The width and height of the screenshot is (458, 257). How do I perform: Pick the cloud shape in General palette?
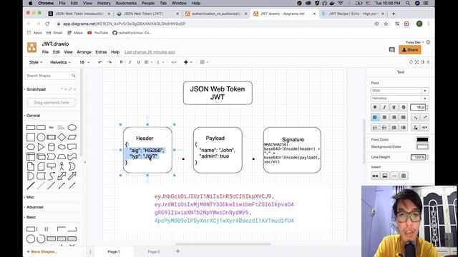pos(62,147)
